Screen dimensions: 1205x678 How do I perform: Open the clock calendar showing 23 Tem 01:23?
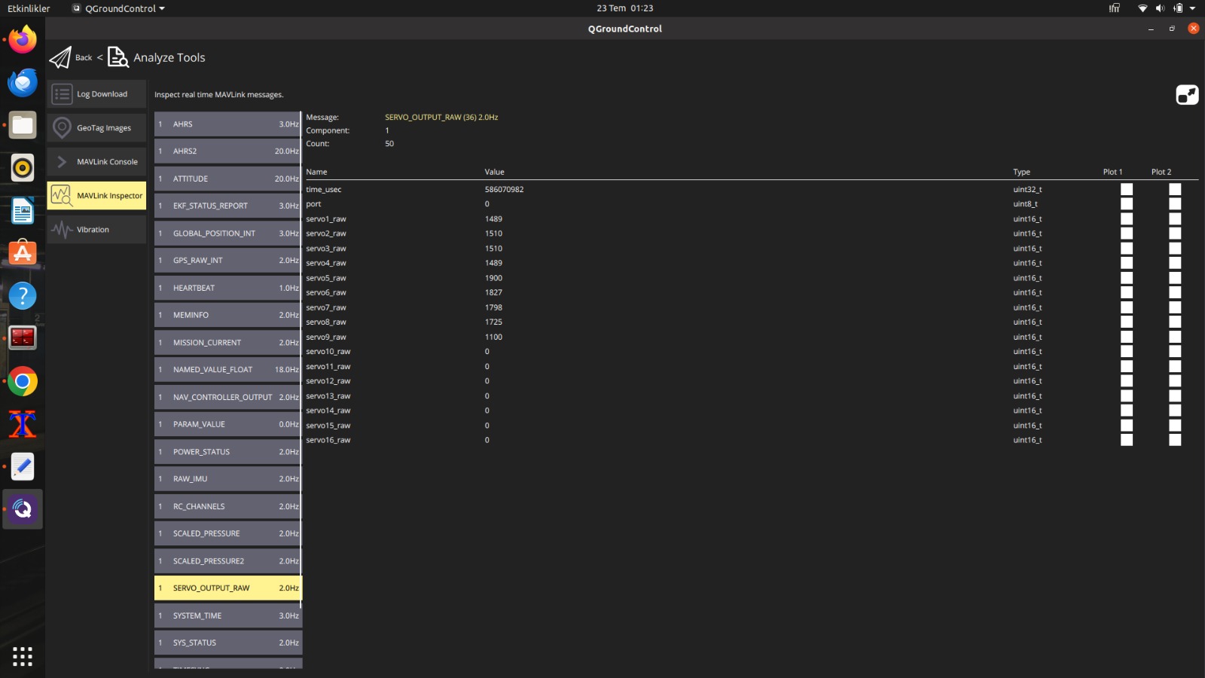[625, 8]
